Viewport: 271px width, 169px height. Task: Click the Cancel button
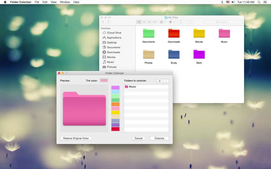point(139,138)
